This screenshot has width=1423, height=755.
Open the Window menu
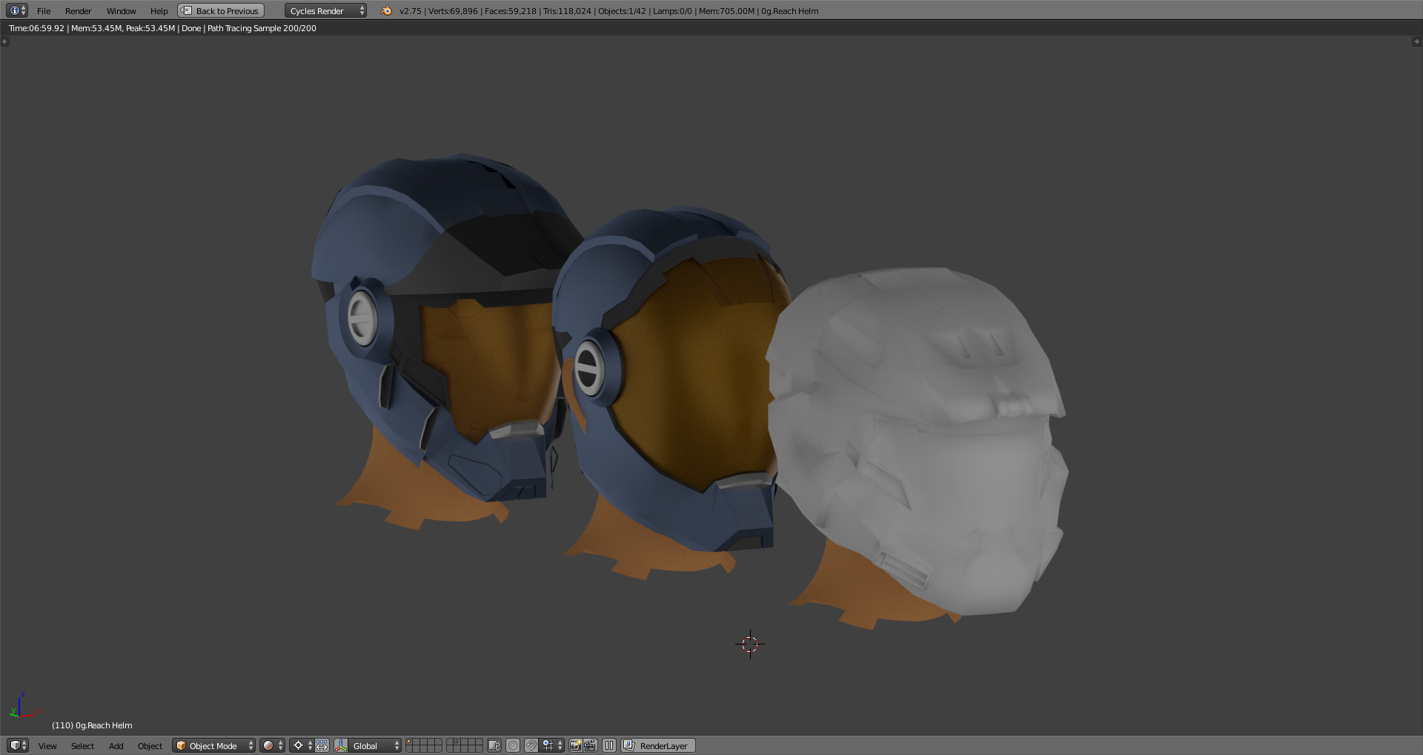coord(121,11)
